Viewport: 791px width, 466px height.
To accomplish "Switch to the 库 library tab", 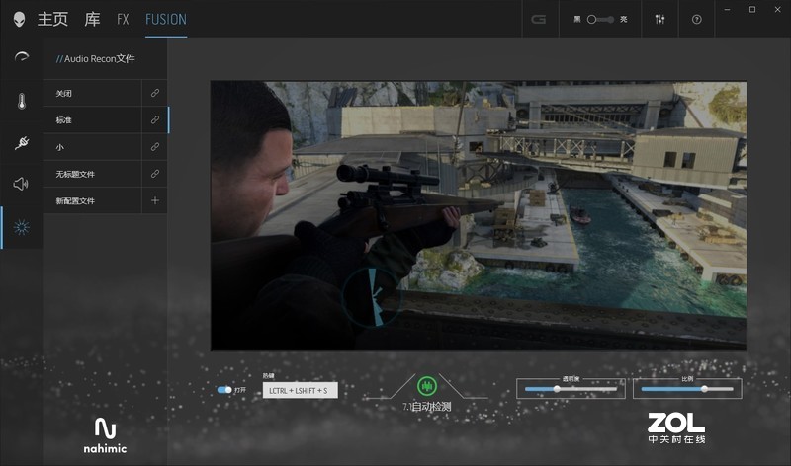I will (x=92, y=19).
